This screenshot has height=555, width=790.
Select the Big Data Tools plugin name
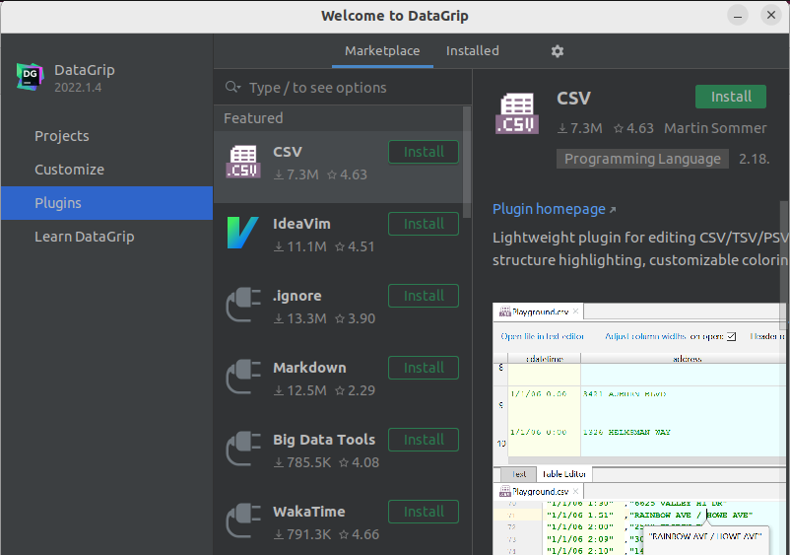tap(324, 440)
